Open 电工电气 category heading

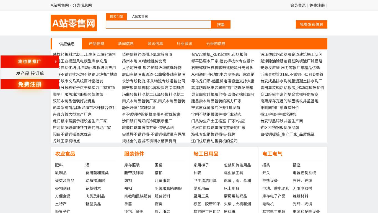point(272,154)
